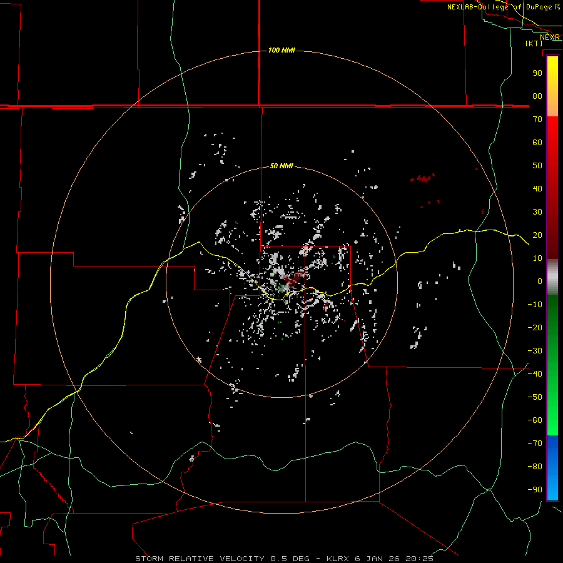Image resolution: width=563 pixels, height=563 pixels.
Task: Click the NEXLAB-College of DuPage label
Action: (503, 7)
